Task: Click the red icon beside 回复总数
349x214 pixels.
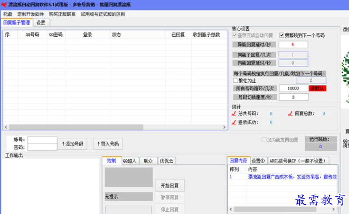Action: pyautogui.click(x=290, y=114)
